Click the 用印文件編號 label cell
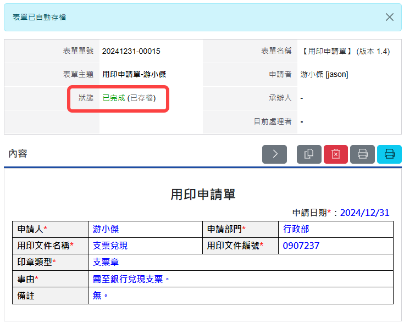Screen dimensions: 404x323 (240, 246)
